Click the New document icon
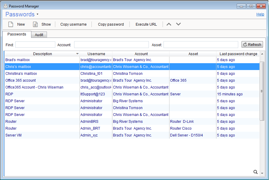This screenshot has width=269, height=180. click(x=11, y=24)
